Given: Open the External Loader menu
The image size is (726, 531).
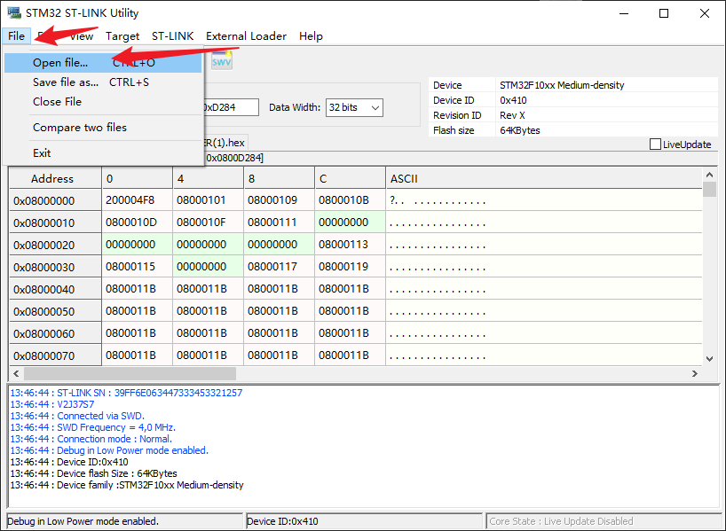Looking at the screenshot, I should pos(247,36).
